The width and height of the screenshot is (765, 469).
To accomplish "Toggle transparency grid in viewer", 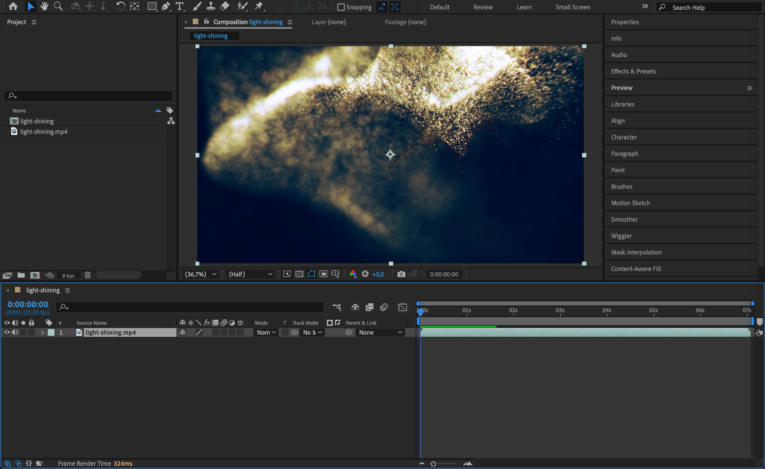I will [299, 274].
